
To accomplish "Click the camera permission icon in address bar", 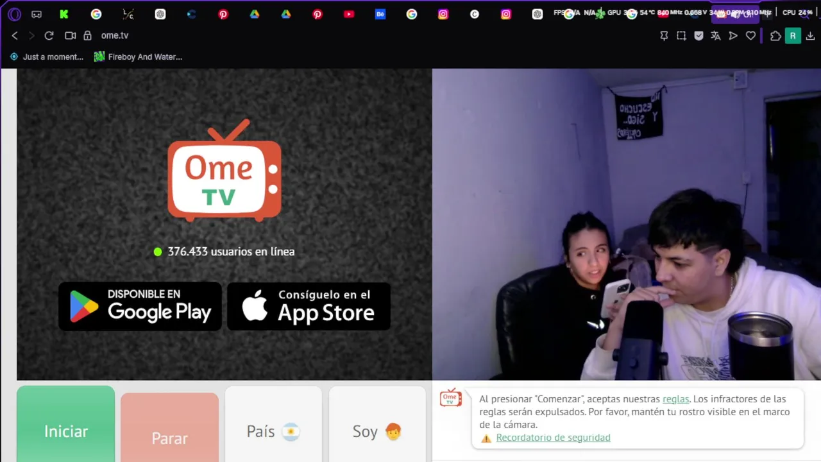I will pyautogui.click(x=71, y=36).
